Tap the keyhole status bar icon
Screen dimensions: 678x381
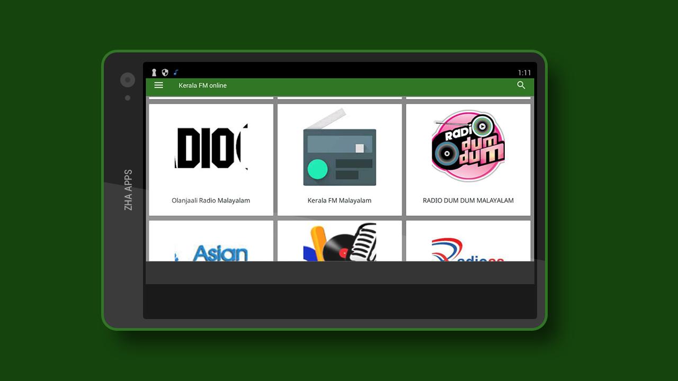[x=154, y=72]
